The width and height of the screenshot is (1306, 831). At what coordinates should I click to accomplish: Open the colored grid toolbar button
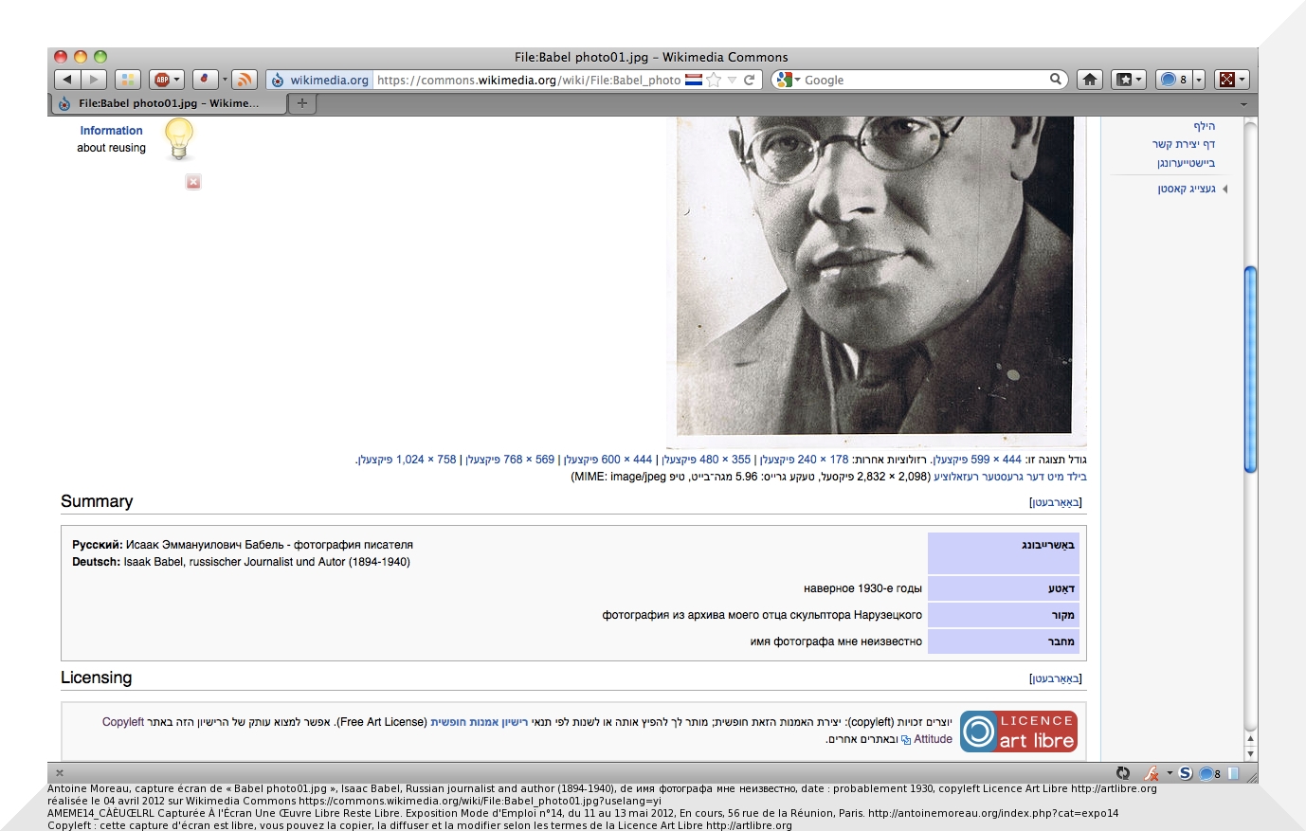(128, 80)
